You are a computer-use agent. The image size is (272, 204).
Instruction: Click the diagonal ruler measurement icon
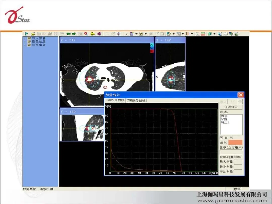[197, 34]
